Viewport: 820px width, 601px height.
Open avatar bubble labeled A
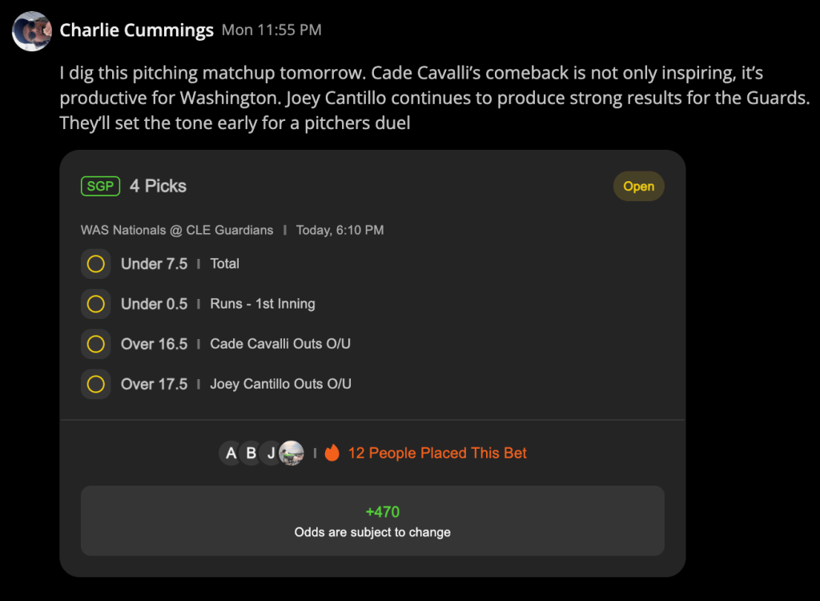[231, 453]
